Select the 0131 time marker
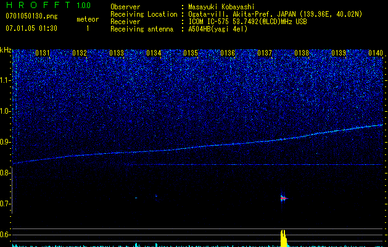The height and width of the screenshot is (247, 388). (42, 53)
